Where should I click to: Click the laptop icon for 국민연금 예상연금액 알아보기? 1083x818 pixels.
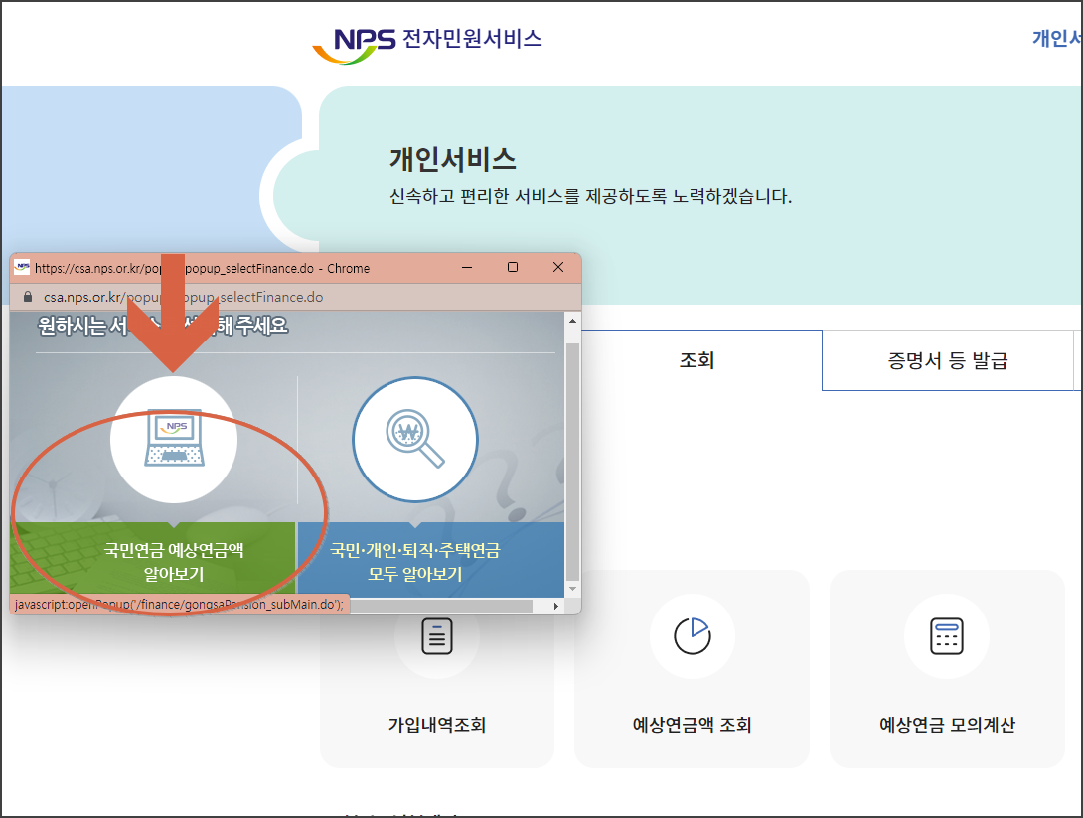point(175,437)
